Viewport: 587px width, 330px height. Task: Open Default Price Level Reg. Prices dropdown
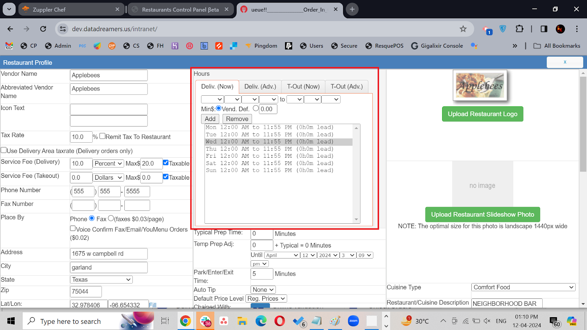(x=266, y=299)
